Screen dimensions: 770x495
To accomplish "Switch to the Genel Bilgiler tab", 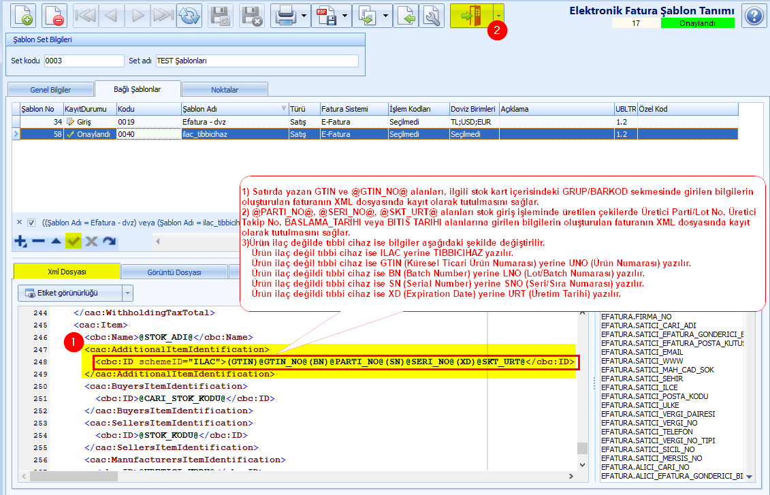I will coord(50,89).
